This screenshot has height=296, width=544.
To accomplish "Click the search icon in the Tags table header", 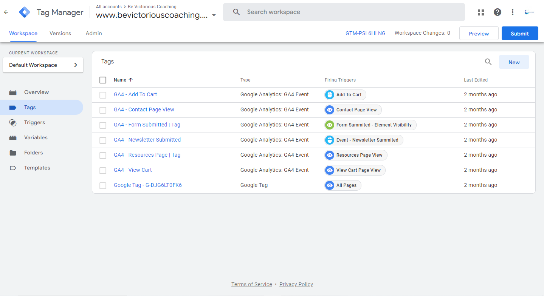I will pos(488,62).
